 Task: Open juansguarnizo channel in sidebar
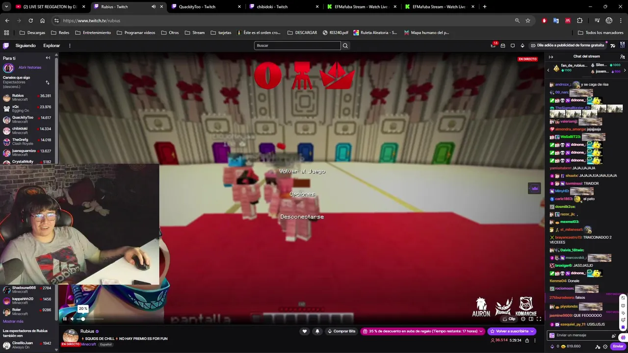(27, 152)
